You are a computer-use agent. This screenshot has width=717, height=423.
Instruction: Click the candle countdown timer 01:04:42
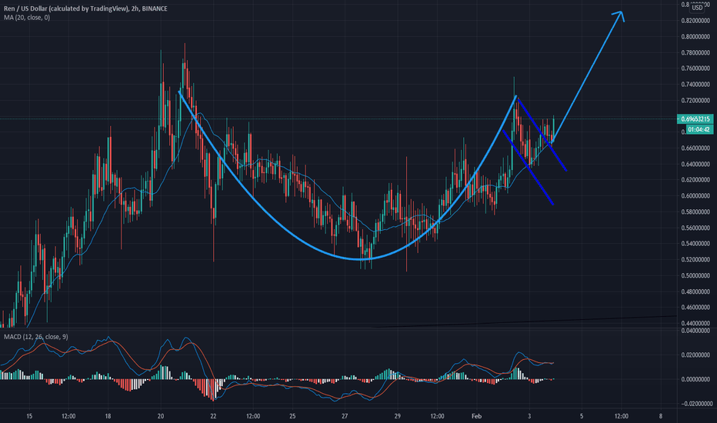tap(699, 129)
